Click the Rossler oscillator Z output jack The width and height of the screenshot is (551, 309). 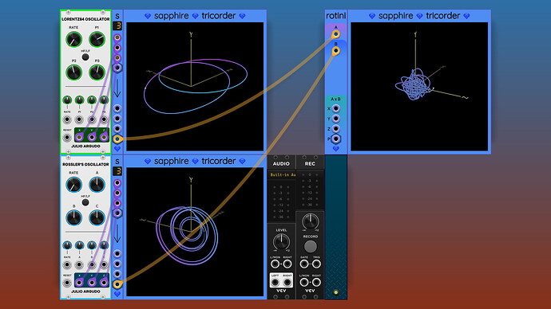[104, 283]
